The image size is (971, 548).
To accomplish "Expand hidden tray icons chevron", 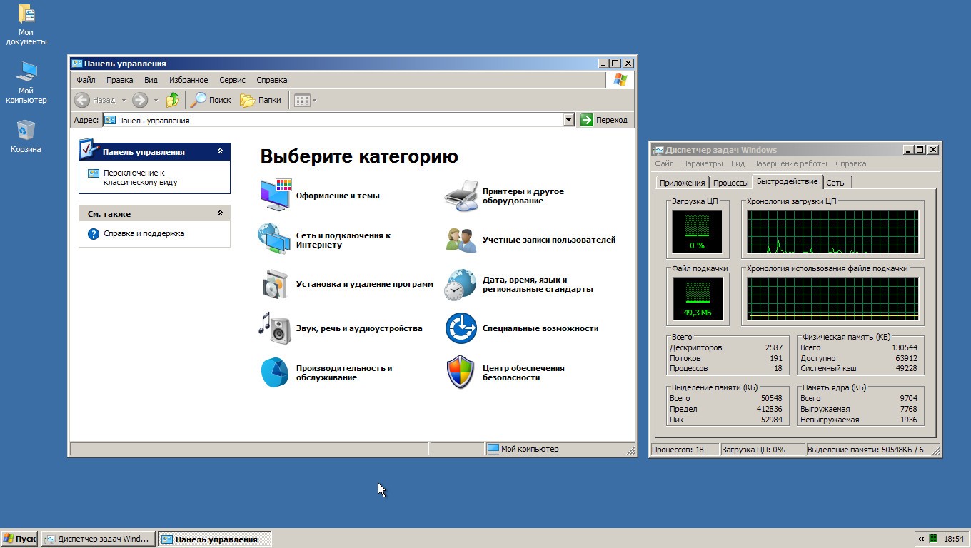I will pos(921,539).
